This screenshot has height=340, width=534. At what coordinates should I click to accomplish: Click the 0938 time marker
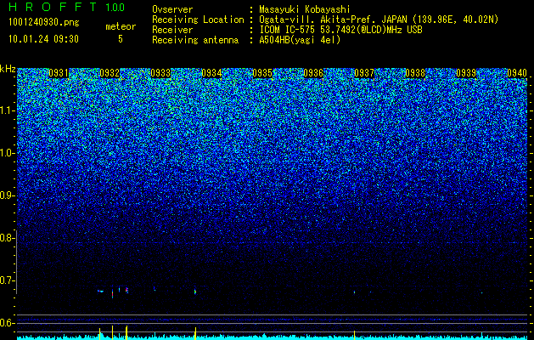coord(415,73)
